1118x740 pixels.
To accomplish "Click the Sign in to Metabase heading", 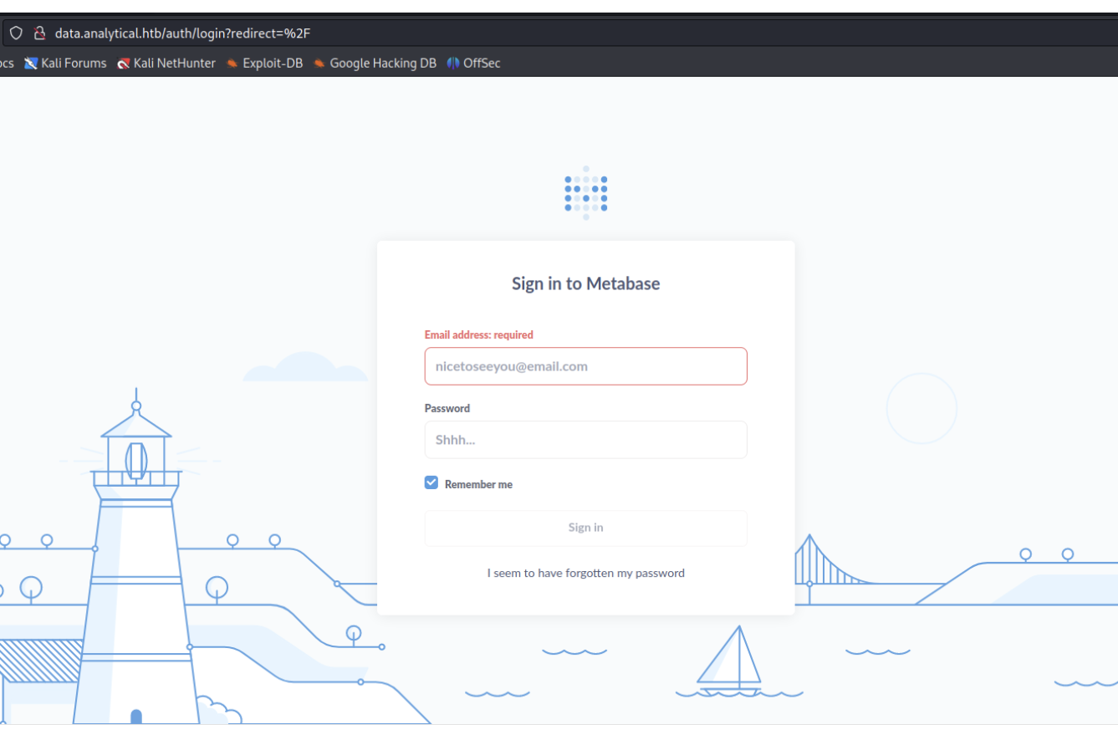I will click(x=586, y=283).
